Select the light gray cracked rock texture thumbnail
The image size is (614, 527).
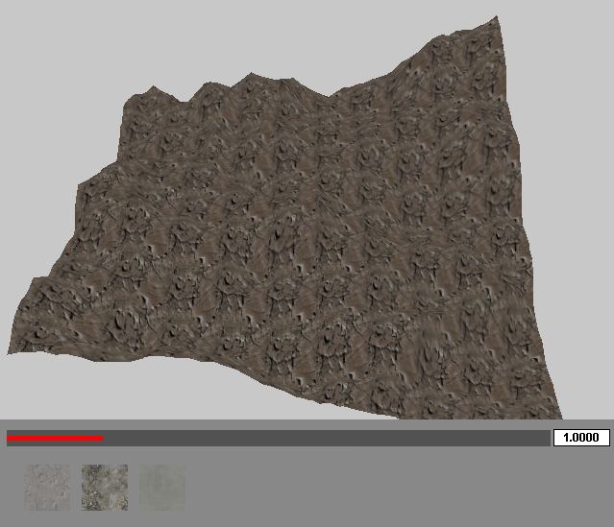(x=47, y=487)
